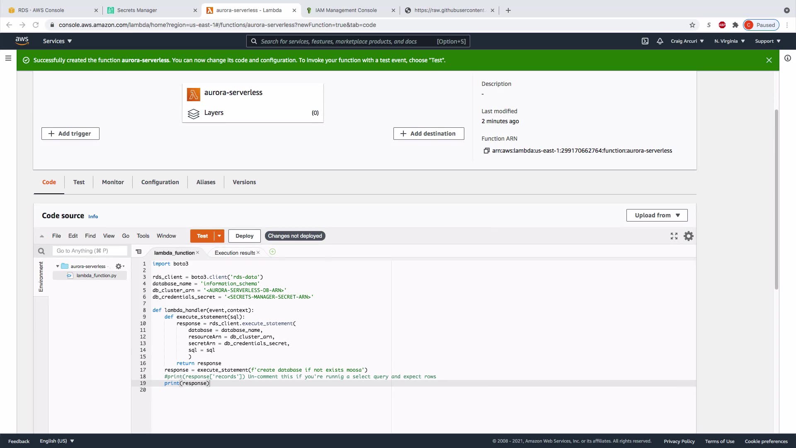Dismiss the green success banner
The width and height of the screenshot is (796, 448).
coord(769,60)
